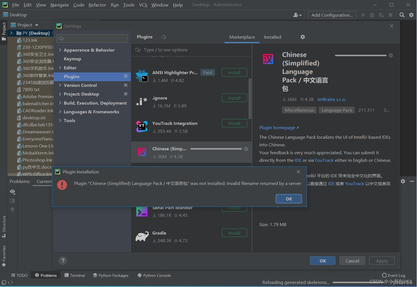417x287 pixels.
Task: Cancel Chinese plugin download in details panel
Action: [x=391, y=56]
